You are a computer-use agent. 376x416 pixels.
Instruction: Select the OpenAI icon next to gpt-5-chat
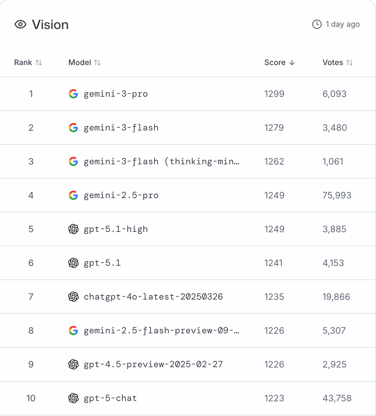coord(73,398)
